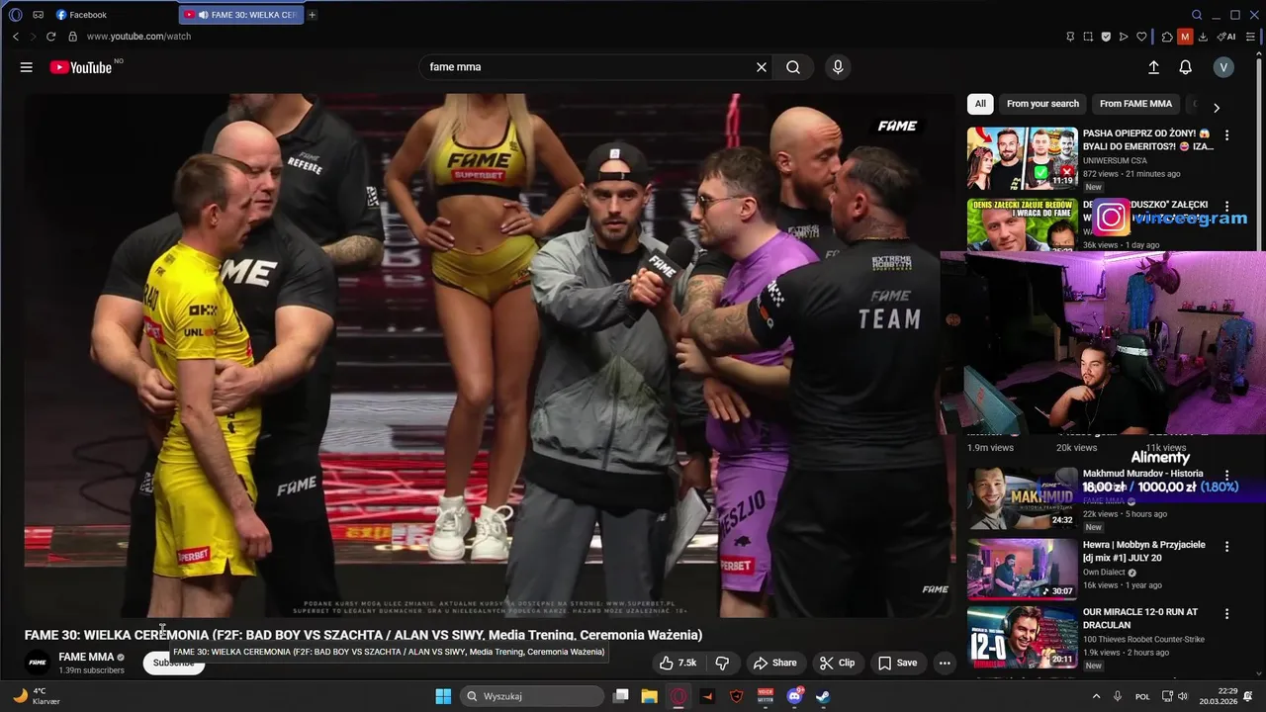The width and height of the screenshot is (1266, 712).
Task: Open FAME MMA channel name link
Action: click(x=86, y=657)
